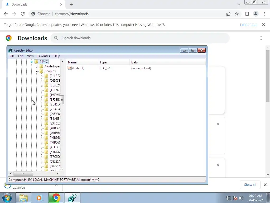The image size is (270, 203).
Task: Click the volume speaker tray icon
Action: [241, 198]
